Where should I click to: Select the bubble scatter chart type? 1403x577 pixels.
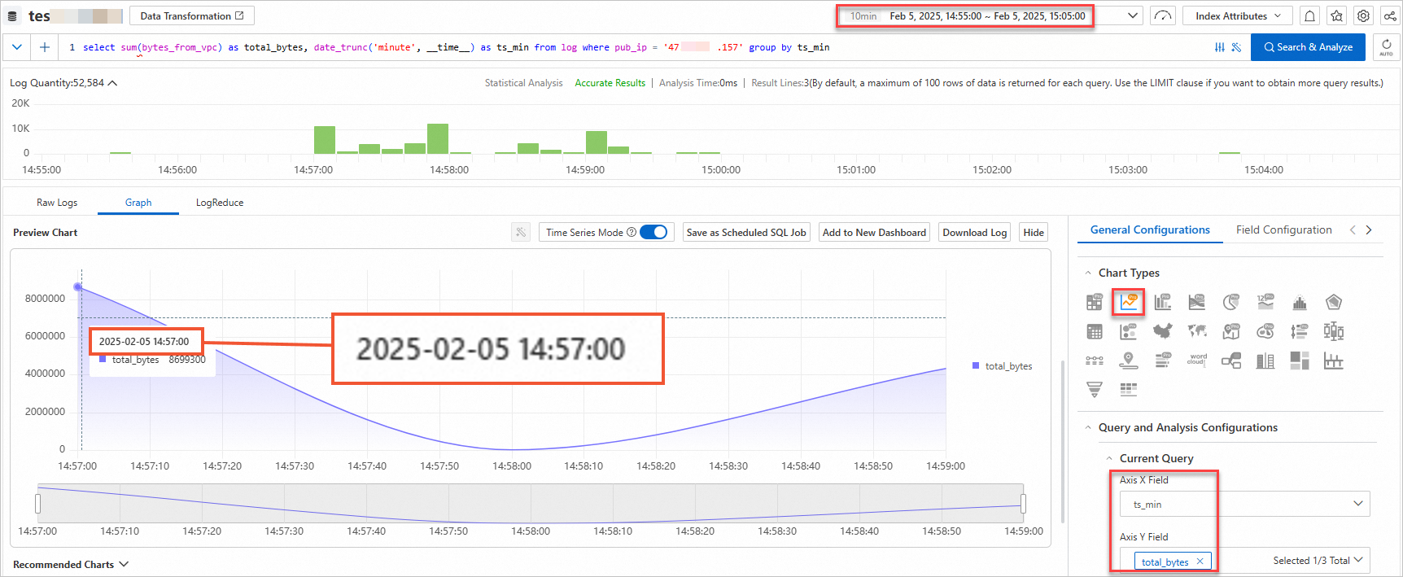tap(1129, 331)
